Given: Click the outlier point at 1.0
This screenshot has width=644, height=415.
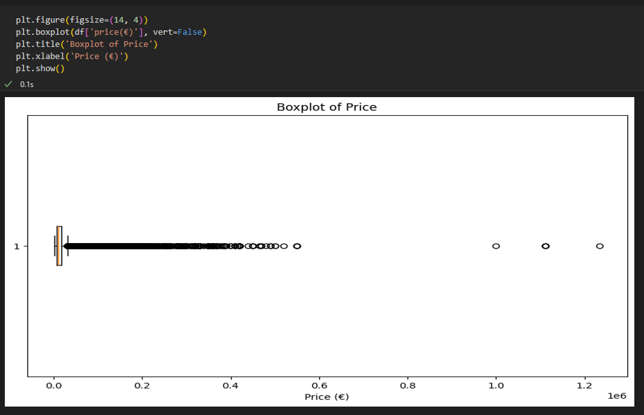Looking at the screenshot, I should [x=496, y=246].
